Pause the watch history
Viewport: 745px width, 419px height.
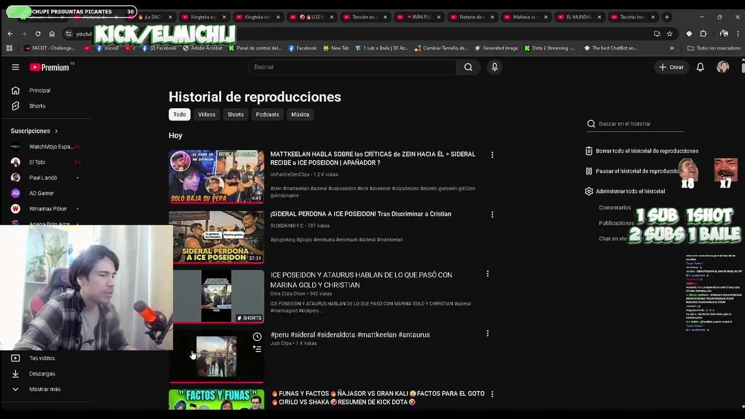point(632,171)
